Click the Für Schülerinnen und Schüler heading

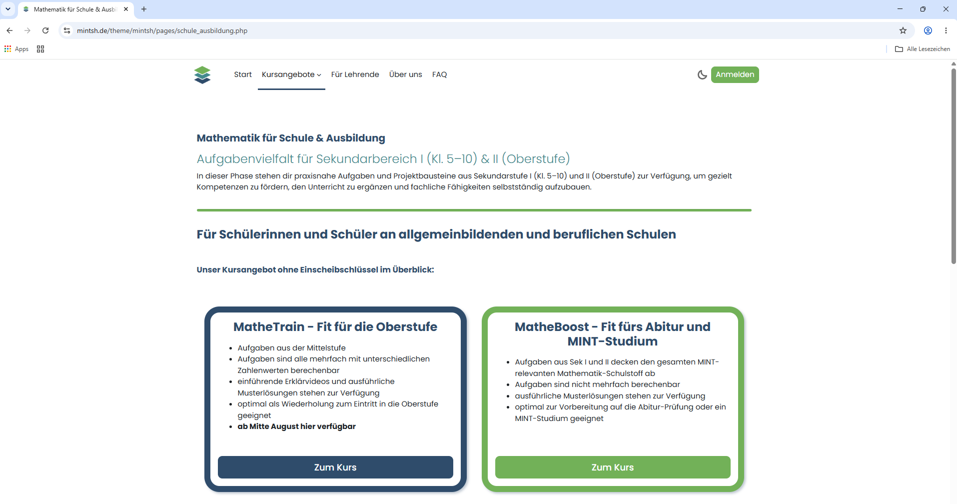pos(436,234)
